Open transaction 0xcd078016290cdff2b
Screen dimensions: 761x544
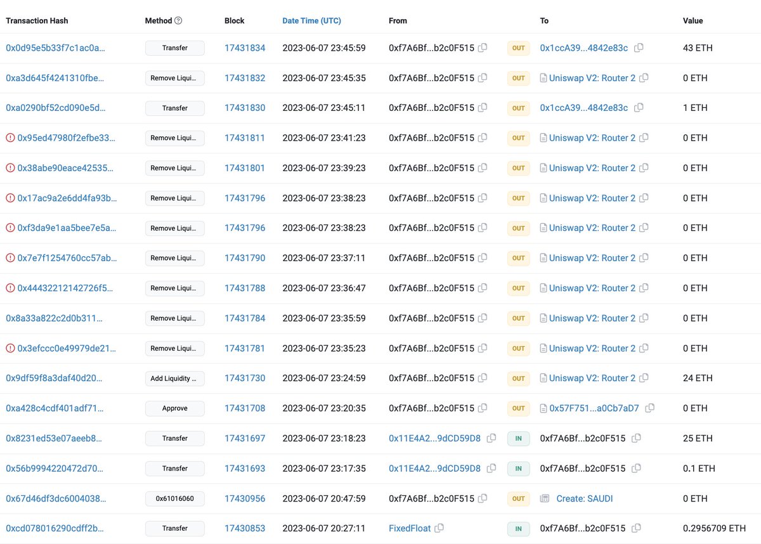point(55,528)
